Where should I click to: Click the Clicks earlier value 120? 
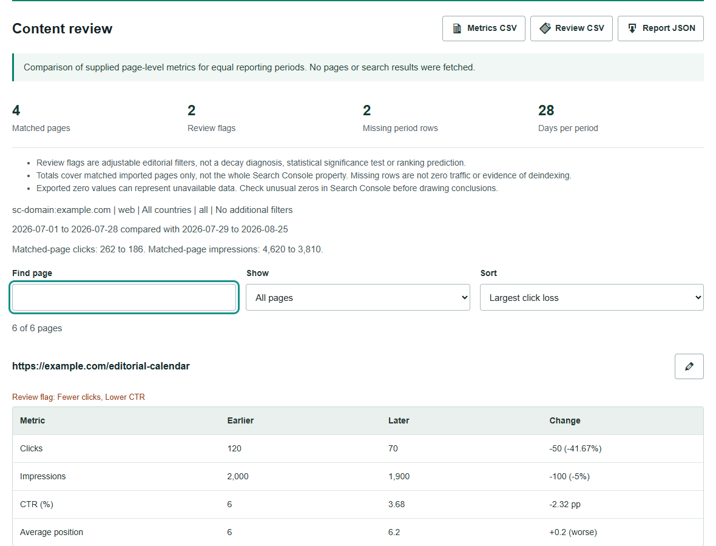pyautogui.click(x=234, y=448)
